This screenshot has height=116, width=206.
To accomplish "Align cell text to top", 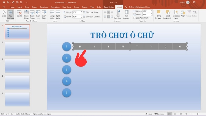I will tap(105, 16).
